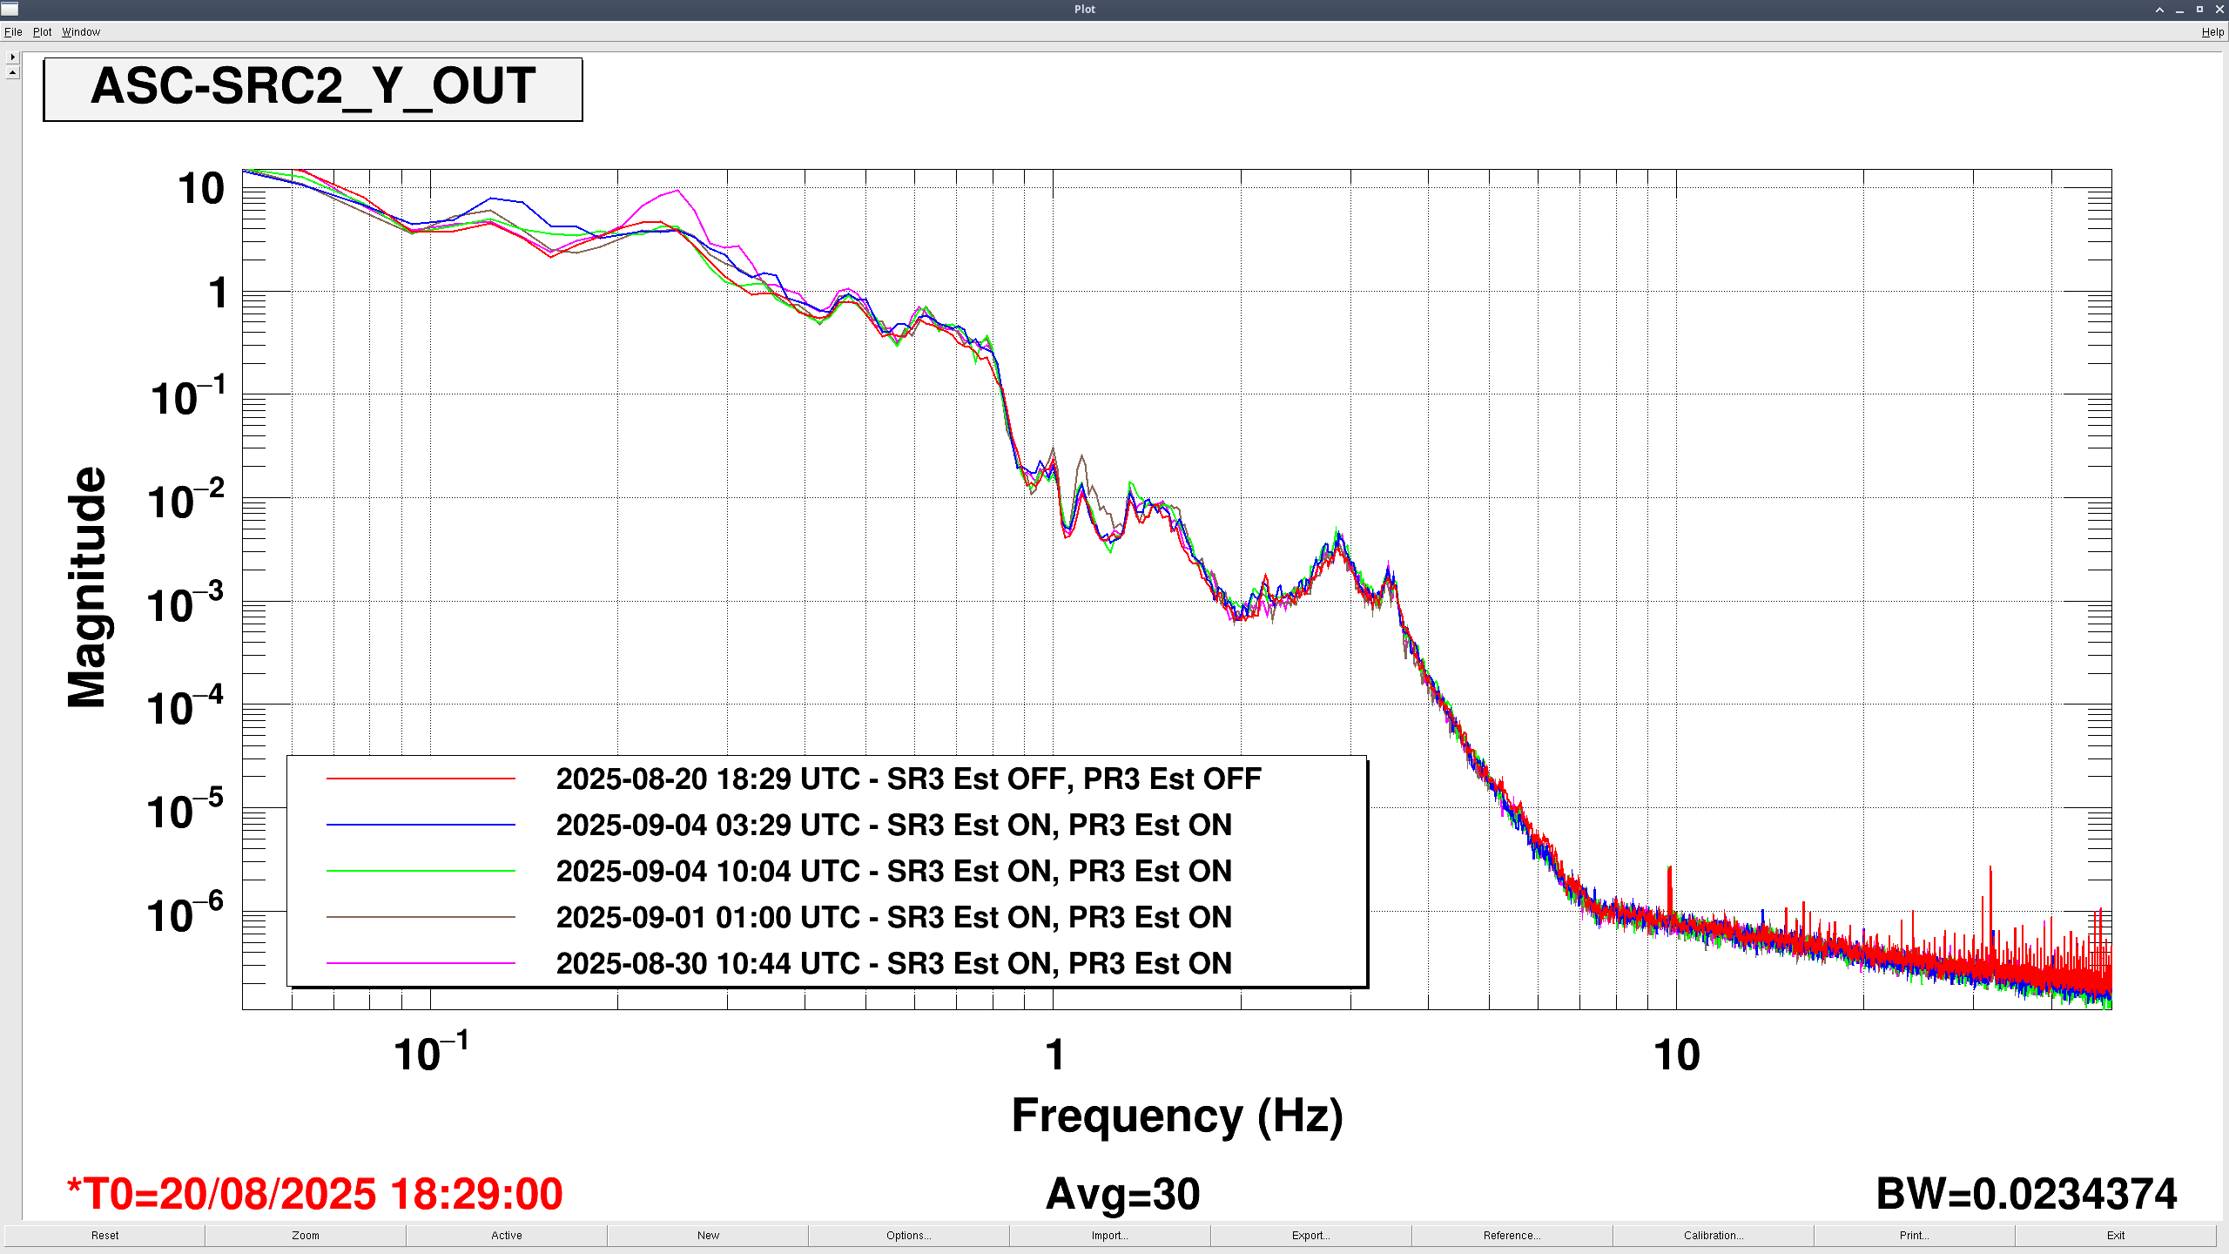Open the File menu

13,32
